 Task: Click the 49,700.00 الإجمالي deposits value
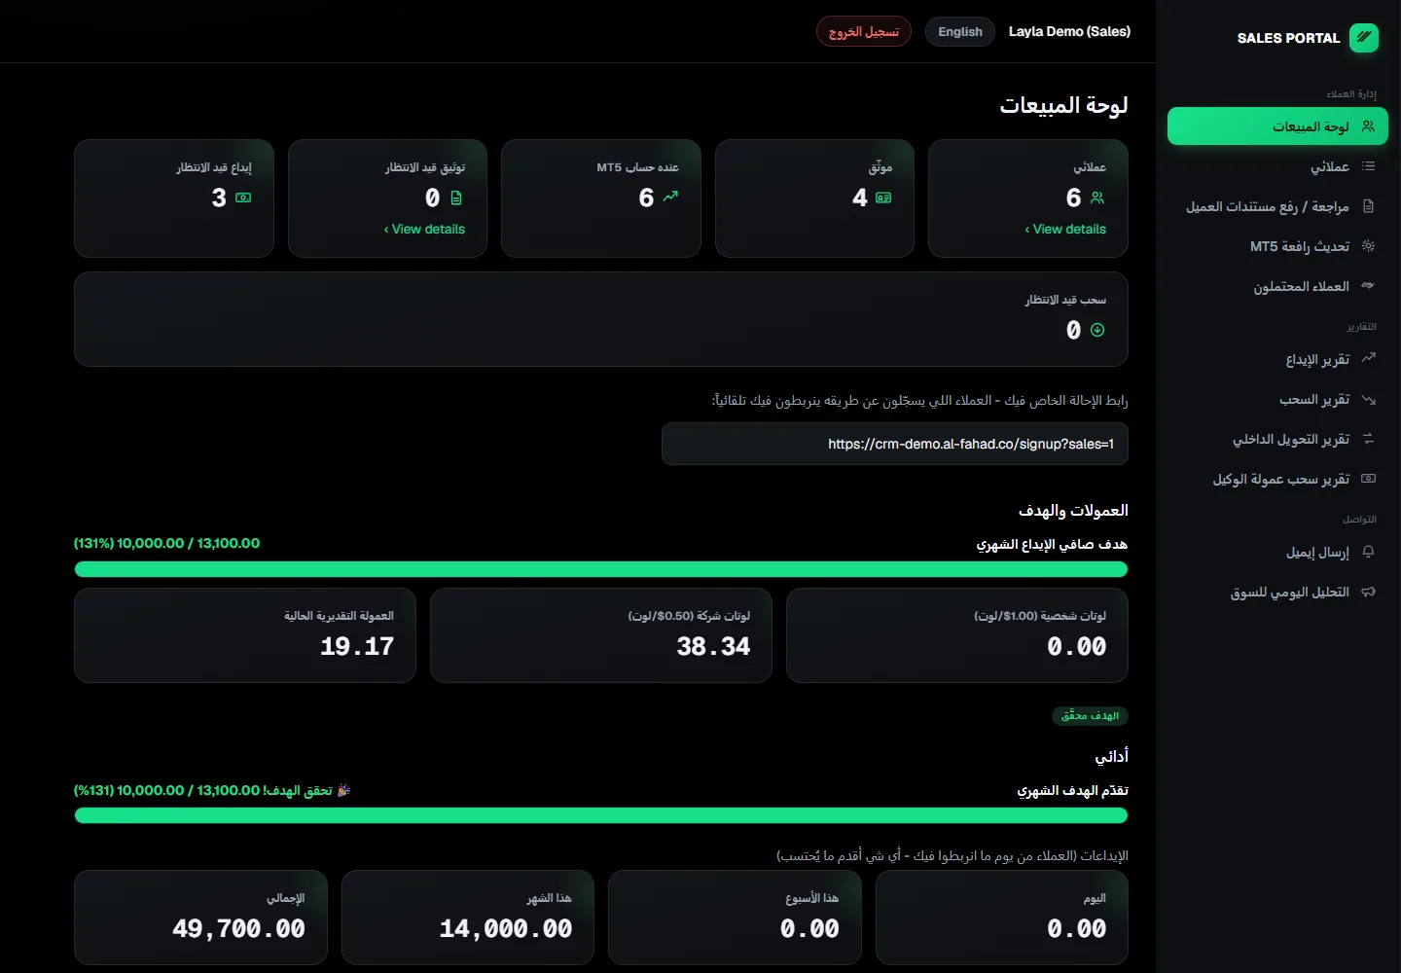point(238,928)
